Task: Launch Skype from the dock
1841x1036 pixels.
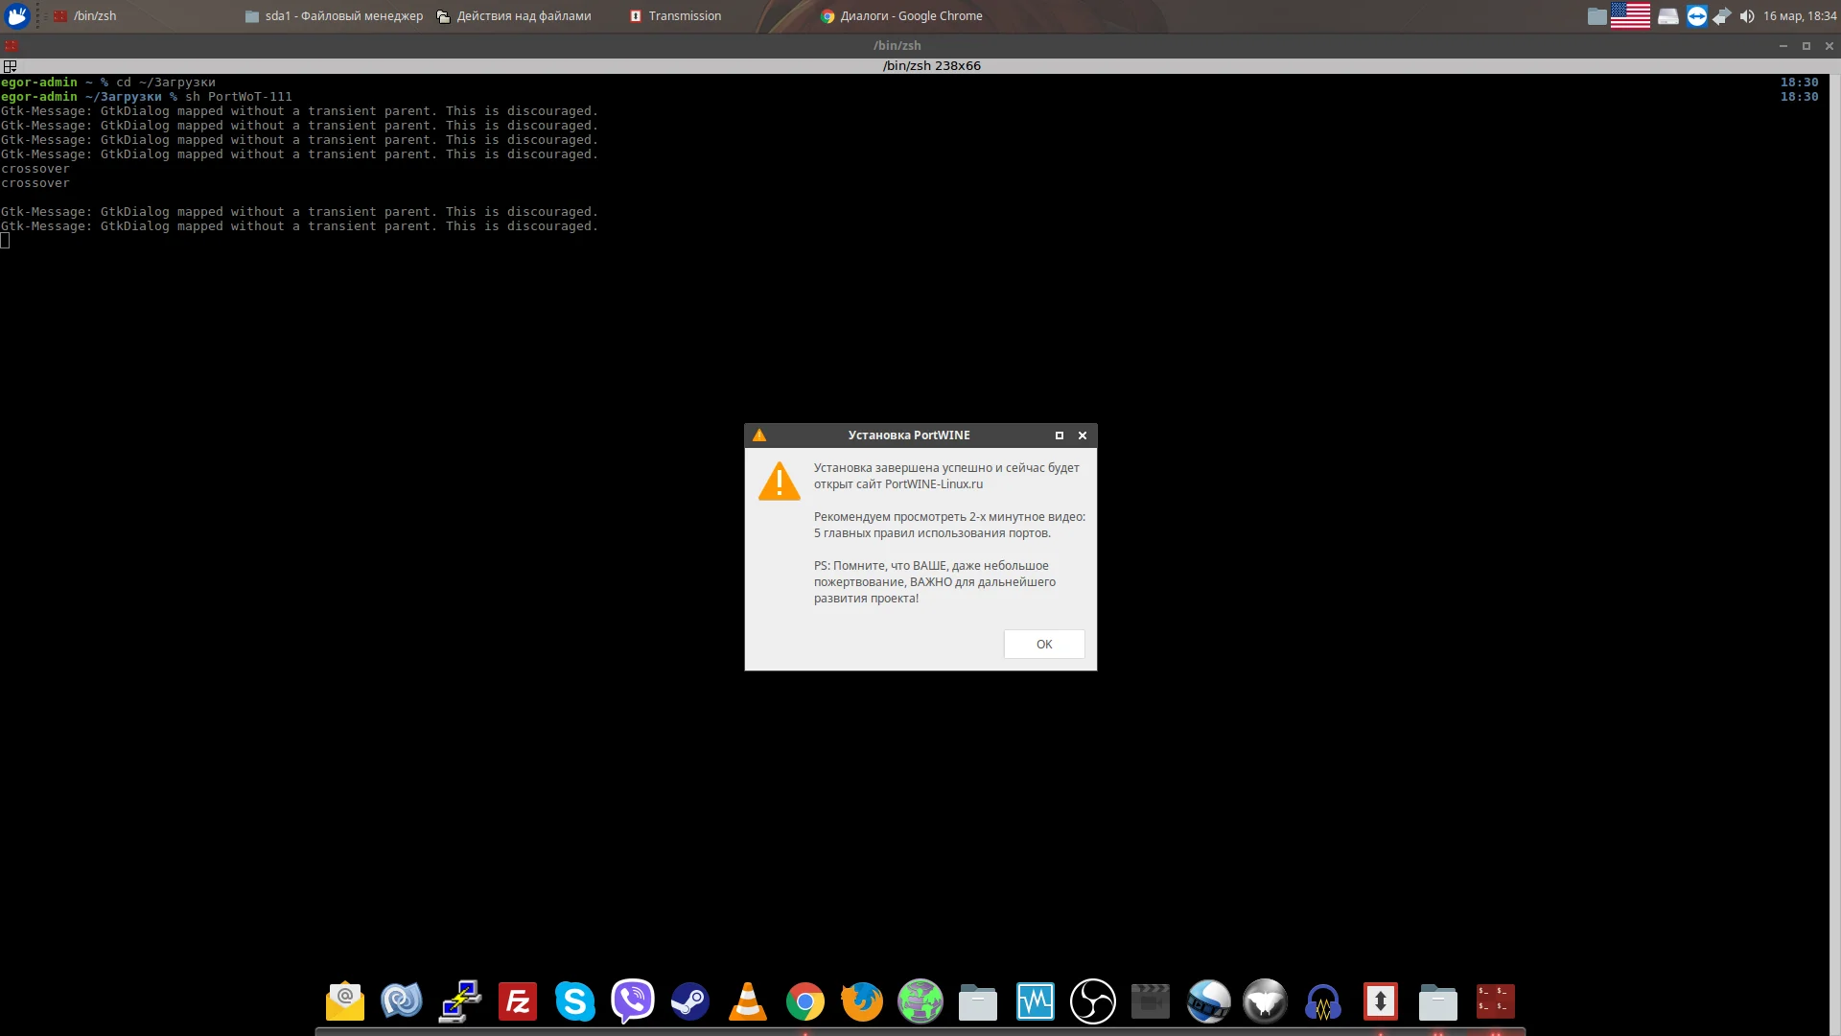Action: coord(575,1002)
